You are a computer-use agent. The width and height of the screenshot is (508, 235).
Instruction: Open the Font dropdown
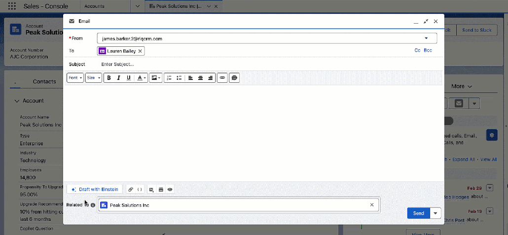[x=75, y=78]
